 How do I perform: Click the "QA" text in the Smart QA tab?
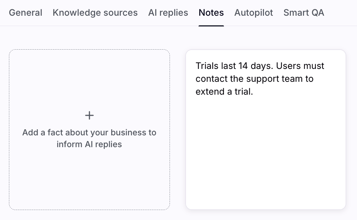pos(316,13)
